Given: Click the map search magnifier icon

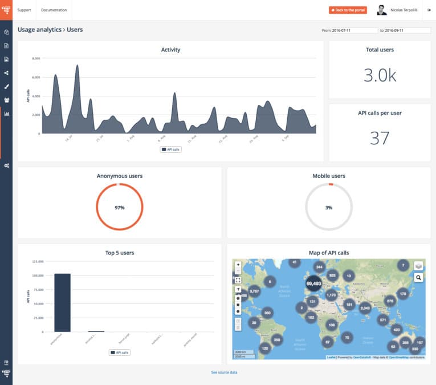Looking at the screenshot, I should click(418, 277).
